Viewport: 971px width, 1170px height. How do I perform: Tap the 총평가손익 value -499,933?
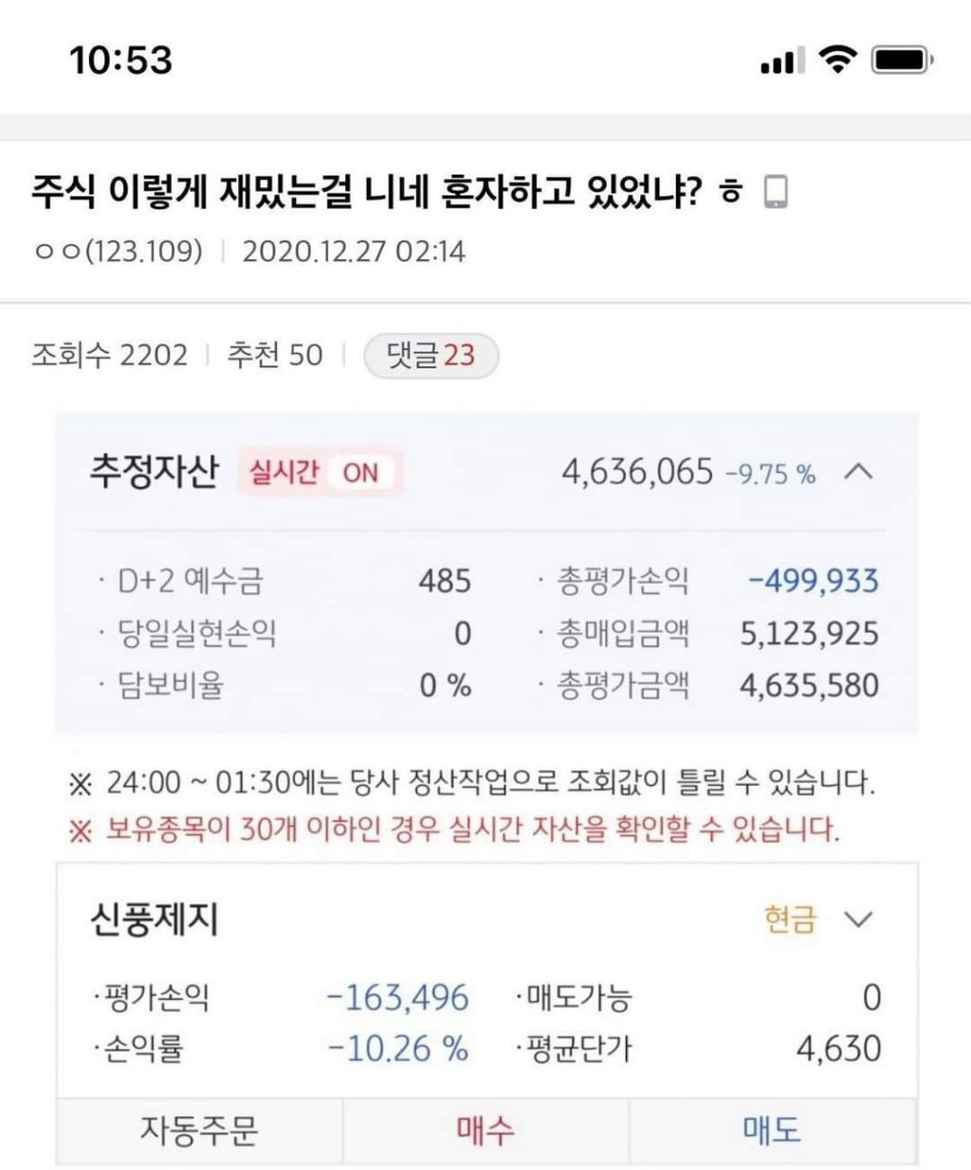814,581
